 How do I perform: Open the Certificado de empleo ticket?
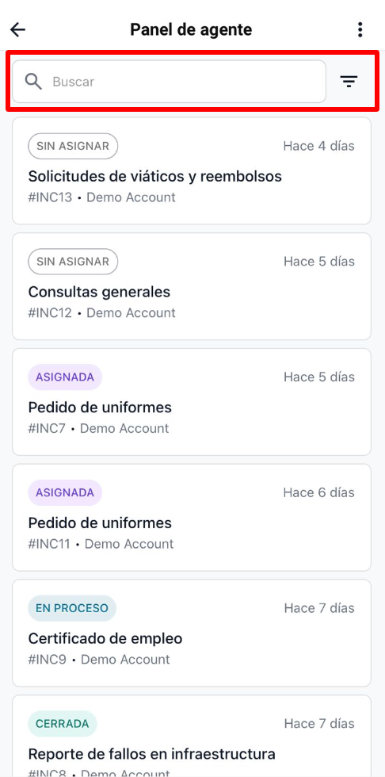[x=192, y=633]
